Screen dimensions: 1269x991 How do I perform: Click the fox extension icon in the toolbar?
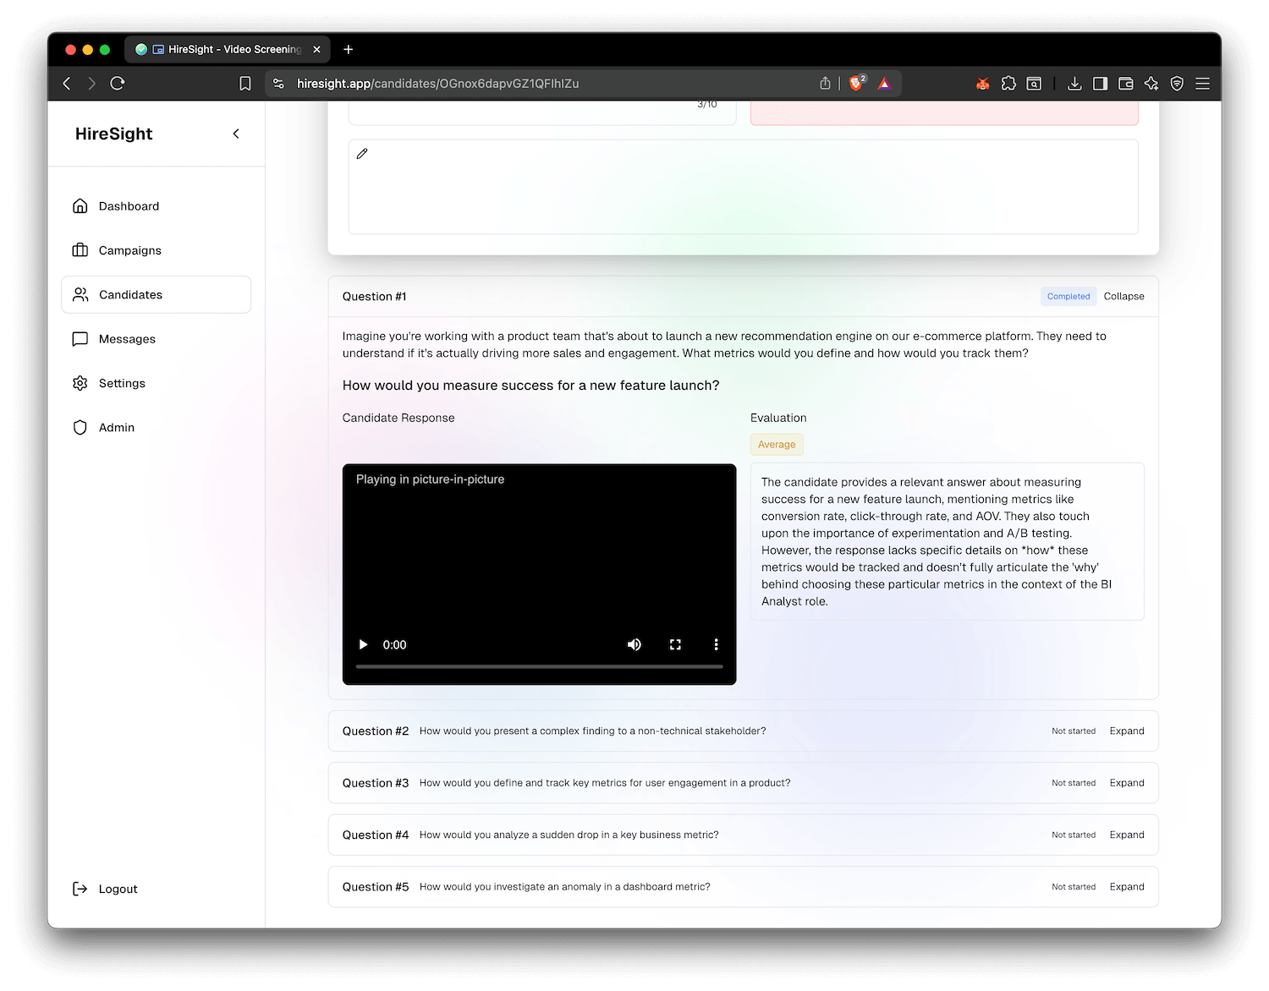coord(983,83)
